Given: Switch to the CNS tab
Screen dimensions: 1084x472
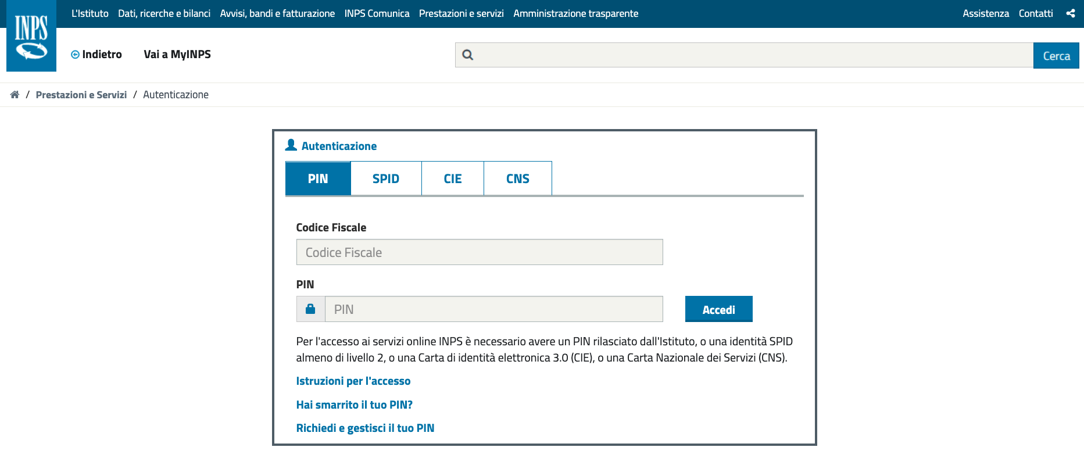Looking at the screenshot, I should pos(518,178).
